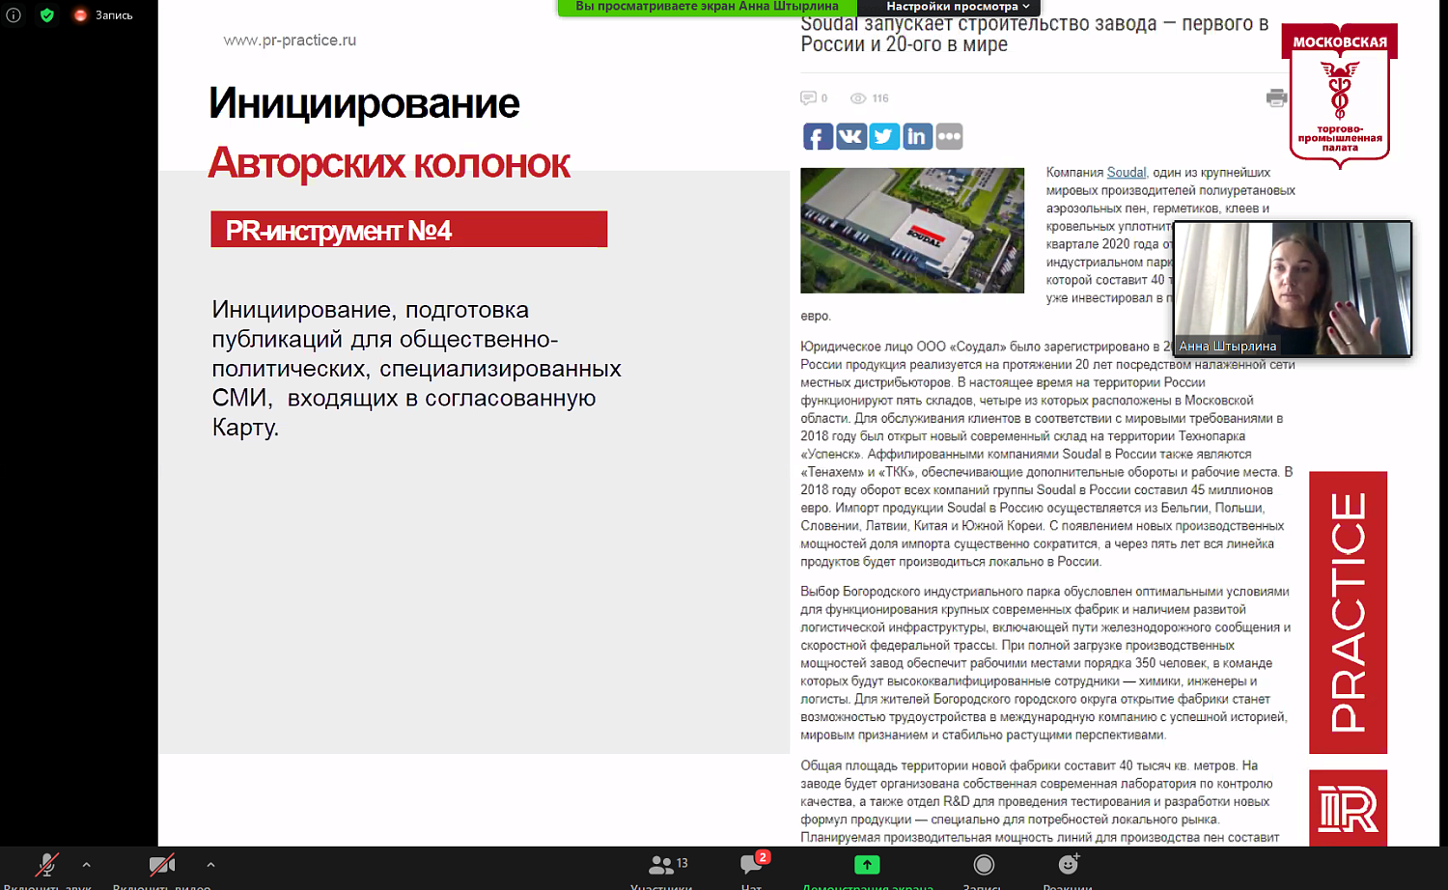Follow the Soudal hyperlink in the article

tap(1126, 173)
